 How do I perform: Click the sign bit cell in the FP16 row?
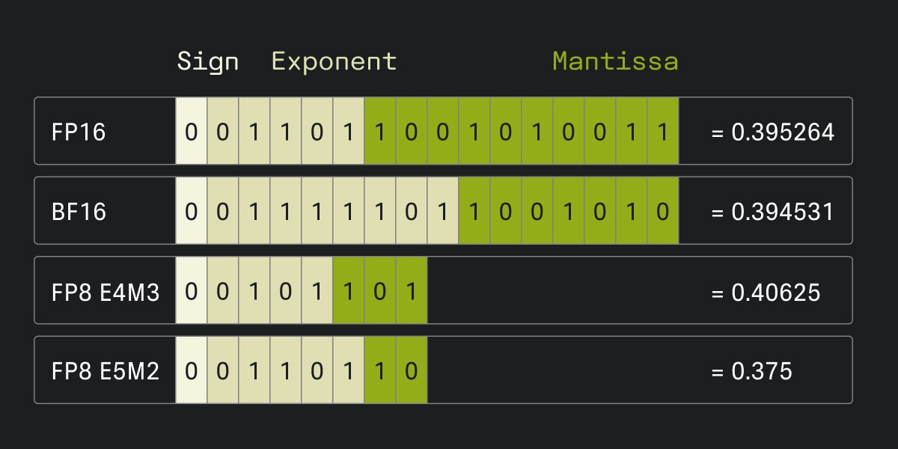191,132
